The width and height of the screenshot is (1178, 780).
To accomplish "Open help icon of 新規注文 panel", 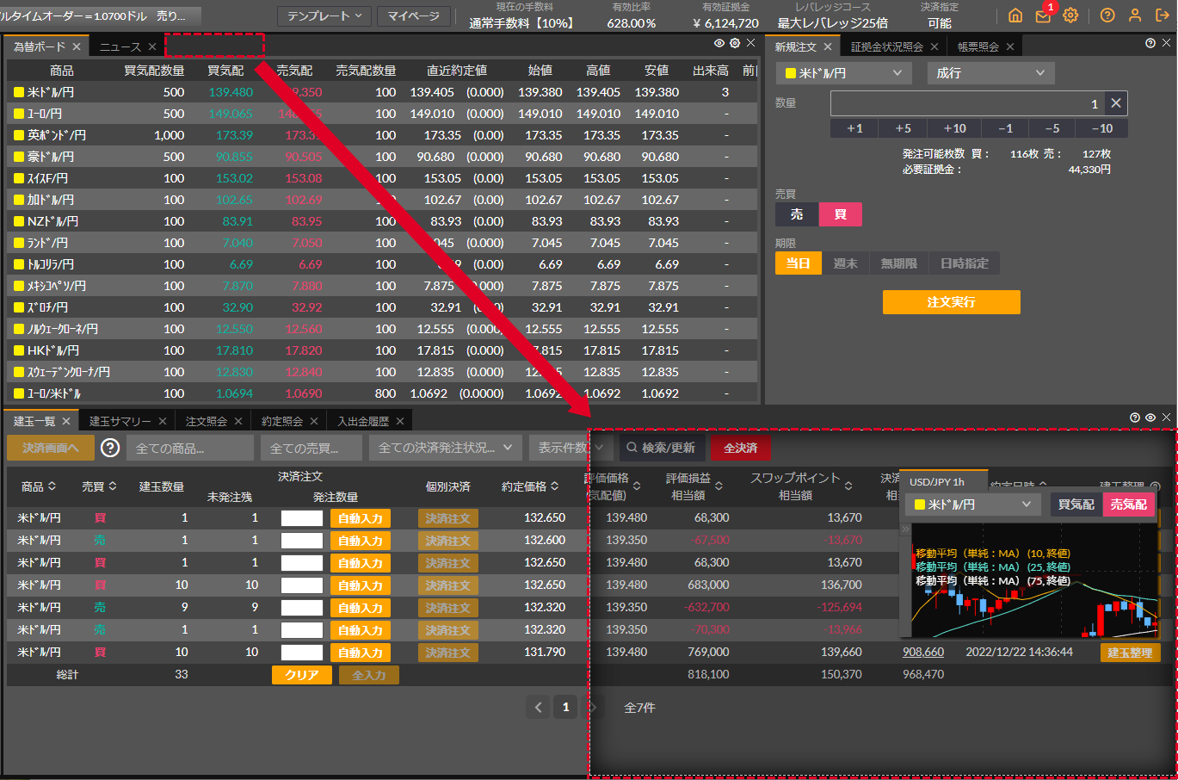I will (1150, 43).
